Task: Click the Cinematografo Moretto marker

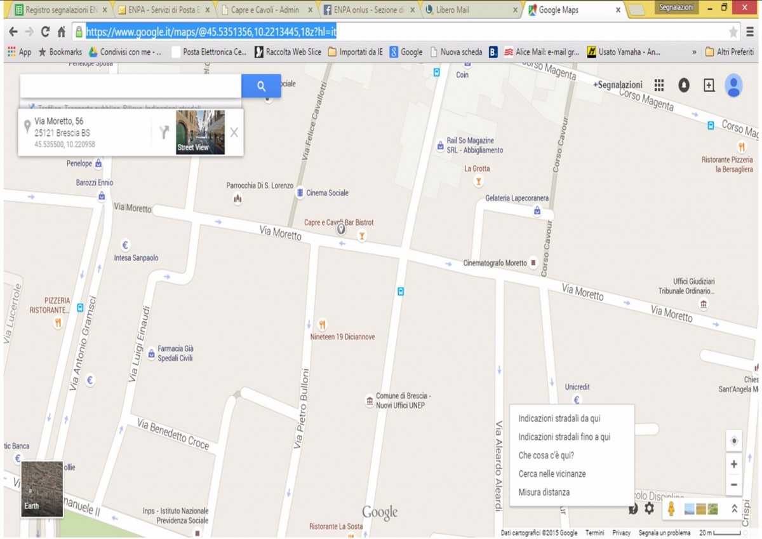Action: (x=533, y=263)
